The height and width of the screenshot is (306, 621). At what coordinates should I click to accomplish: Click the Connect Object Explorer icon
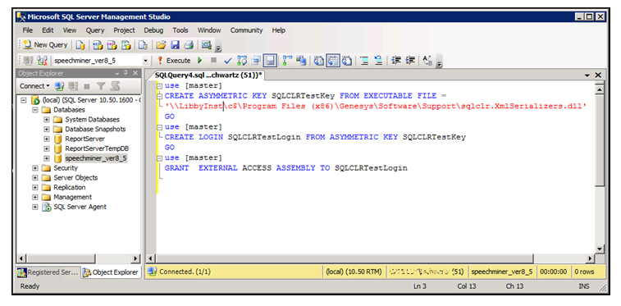coord(59,86)
